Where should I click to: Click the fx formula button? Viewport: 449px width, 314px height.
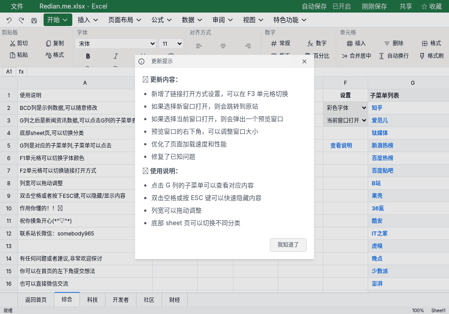[21, 72]
